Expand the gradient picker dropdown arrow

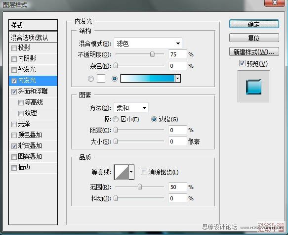pyautogui.click(x=178, y=78)
